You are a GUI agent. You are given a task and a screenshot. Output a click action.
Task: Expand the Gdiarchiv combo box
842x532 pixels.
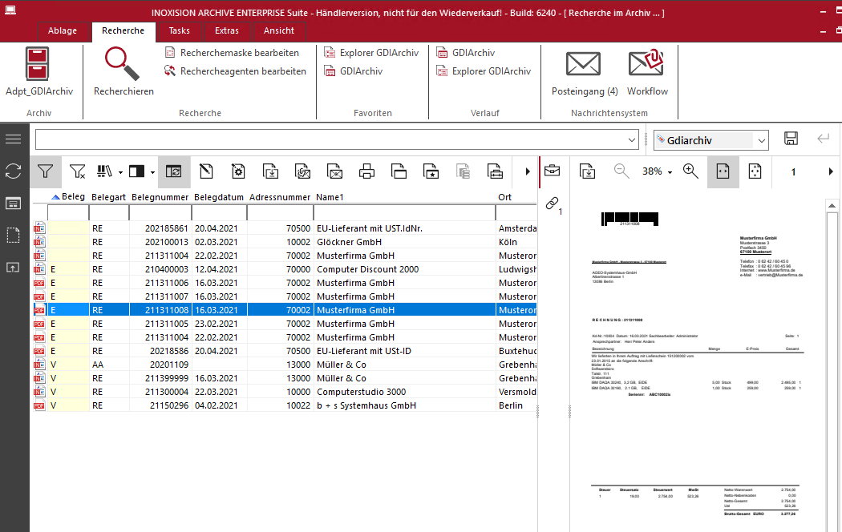tap(760, 140)
